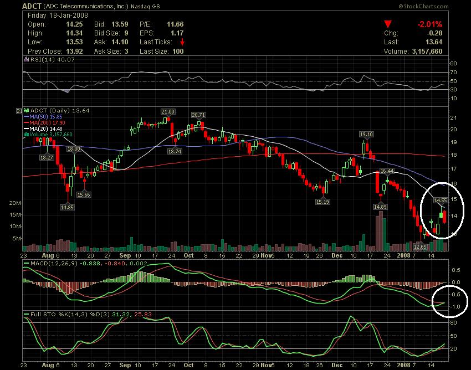The image size is (471, 370).
Task: Click the Last price 13.64 in the header
Action: pyautogui.click(x=434, y=42)
